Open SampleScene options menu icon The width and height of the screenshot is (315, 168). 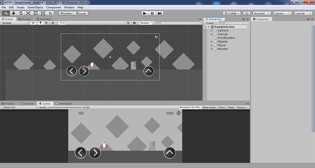248,27
